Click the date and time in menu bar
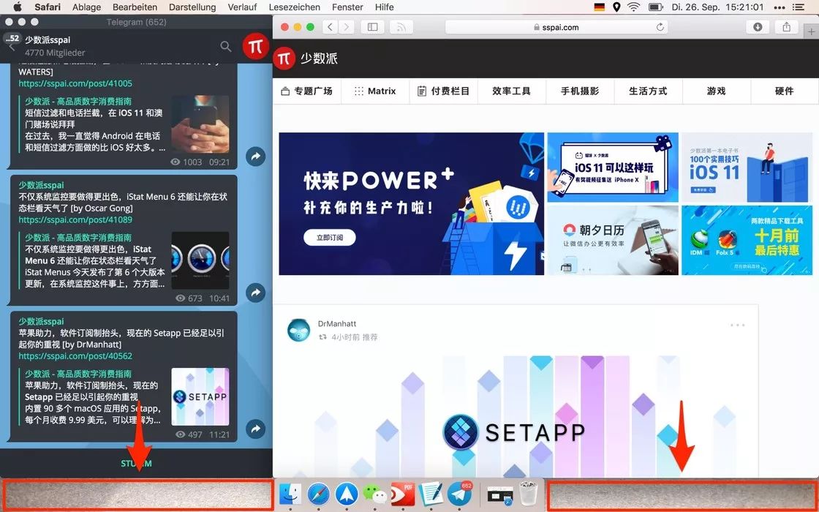Image resolution: width=819 pixels, height=512 pixels. point(717,7)
